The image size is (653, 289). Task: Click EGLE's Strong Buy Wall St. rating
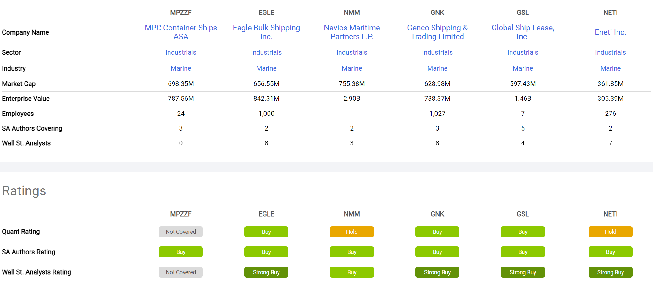pyautogui.click(x=266, y=272)
